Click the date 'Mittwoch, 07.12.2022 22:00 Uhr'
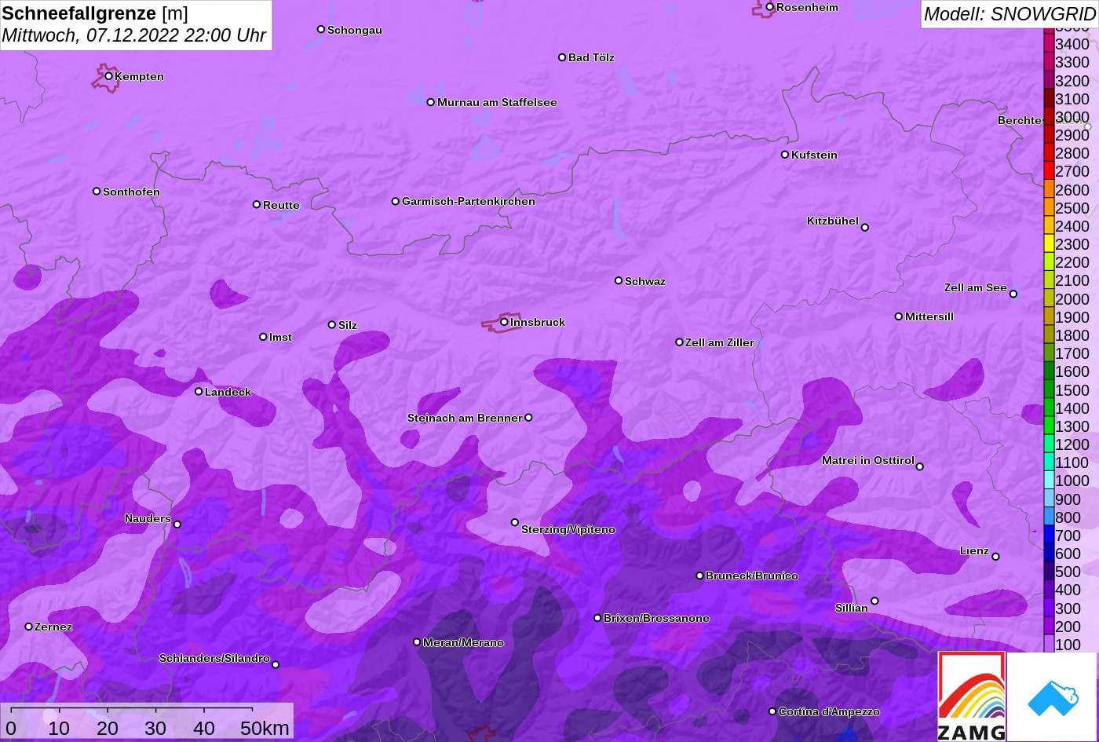The height and width of the screenshot is (742, 1099). 134,35
